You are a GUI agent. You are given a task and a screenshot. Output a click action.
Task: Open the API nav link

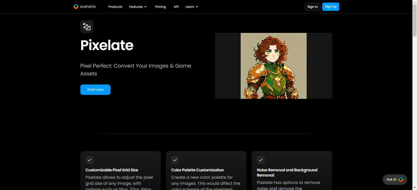176,7
